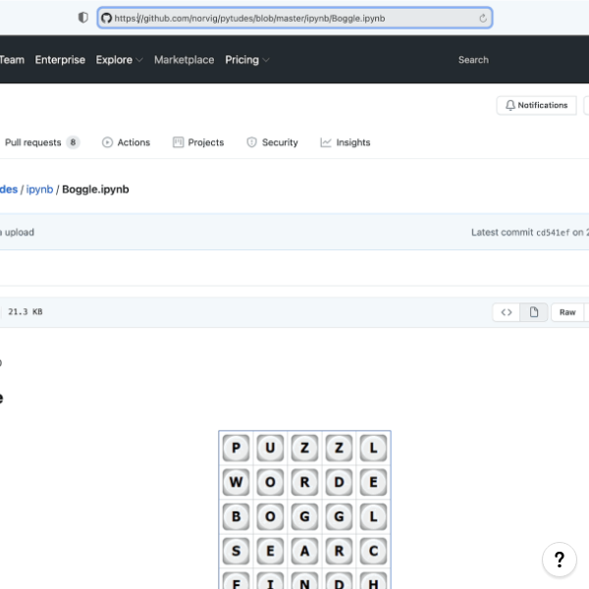Open the Raw file view

pyautogui.click(x=567, y=312)
